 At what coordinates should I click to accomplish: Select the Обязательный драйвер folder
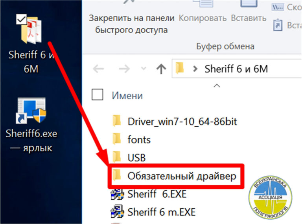[181, 176]
